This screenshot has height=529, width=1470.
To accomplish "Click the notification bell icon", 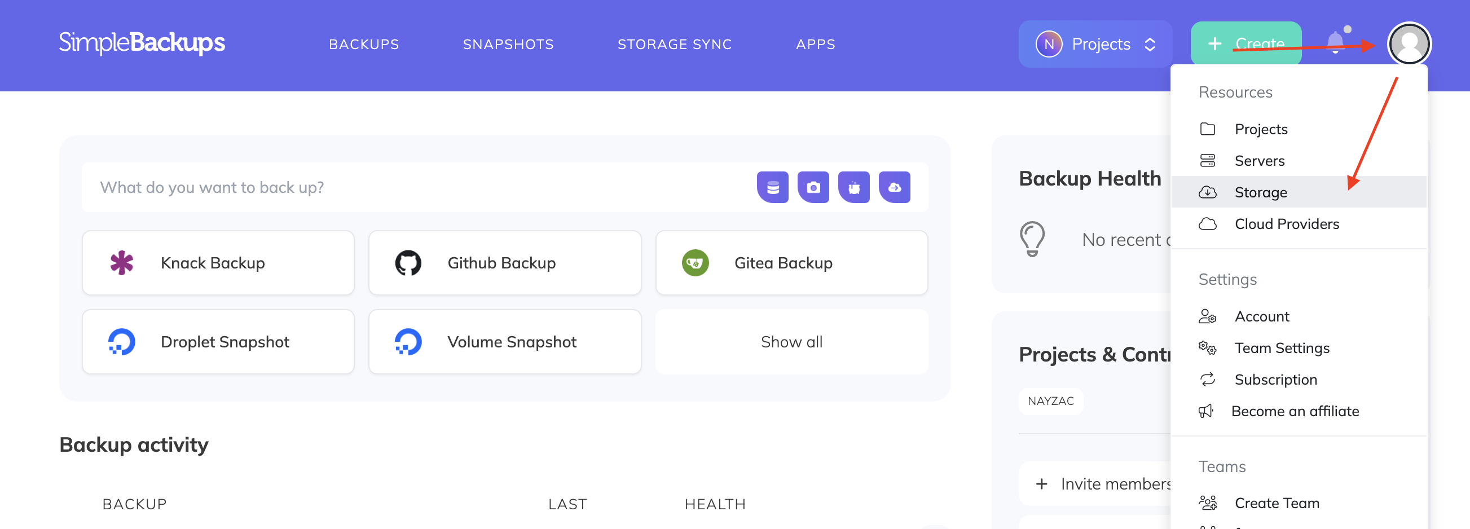I will click(x=1335, y=44).
